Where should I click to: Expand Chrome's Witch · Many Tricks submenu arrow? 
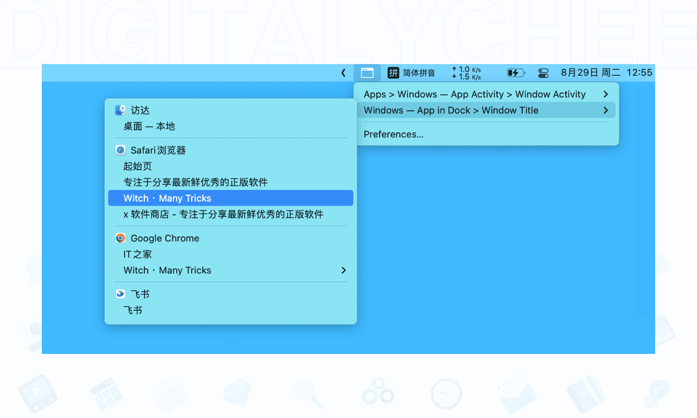click(x=343, y=270)
